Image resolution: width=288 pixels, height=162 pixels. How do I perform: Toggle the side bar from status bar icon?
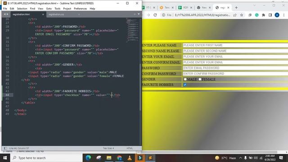coord(5,148)
